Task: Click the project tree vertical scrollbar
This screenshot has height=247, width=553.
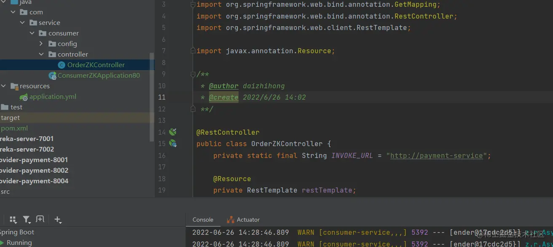Action: [152, 97]
